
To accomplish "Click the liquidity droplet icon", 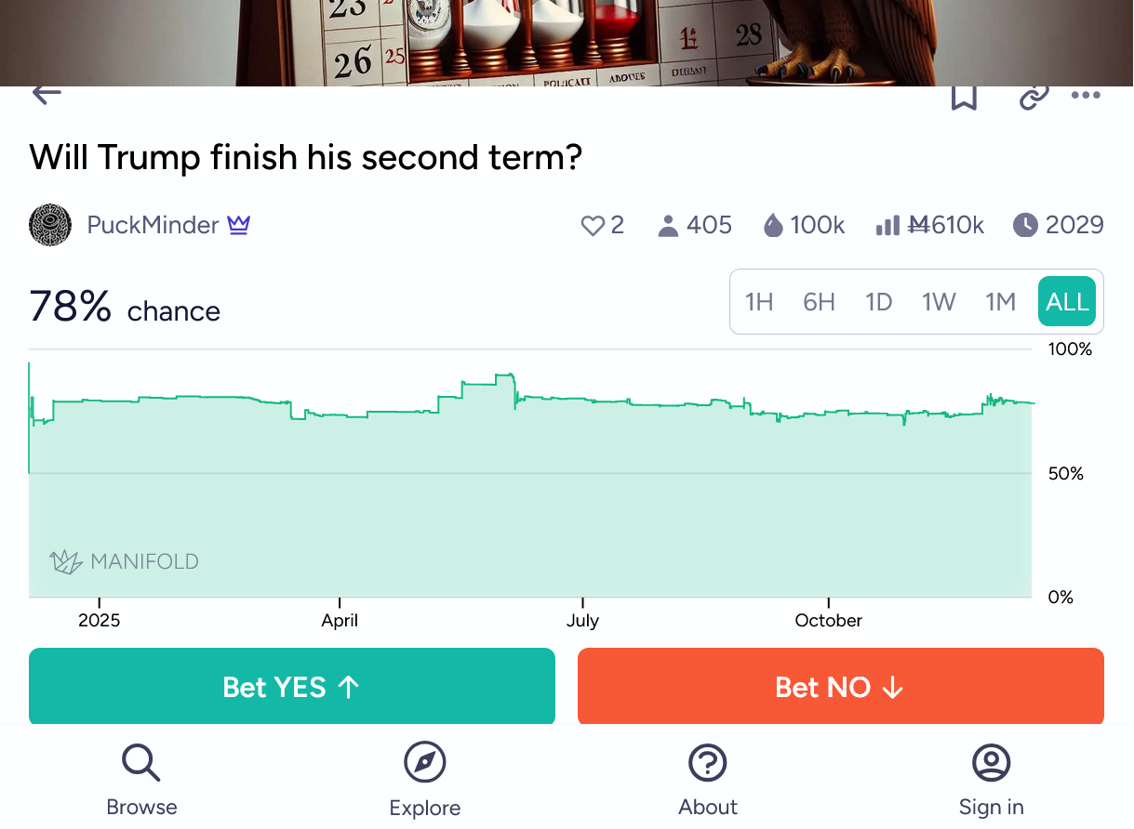I will [x=773, y=226].
